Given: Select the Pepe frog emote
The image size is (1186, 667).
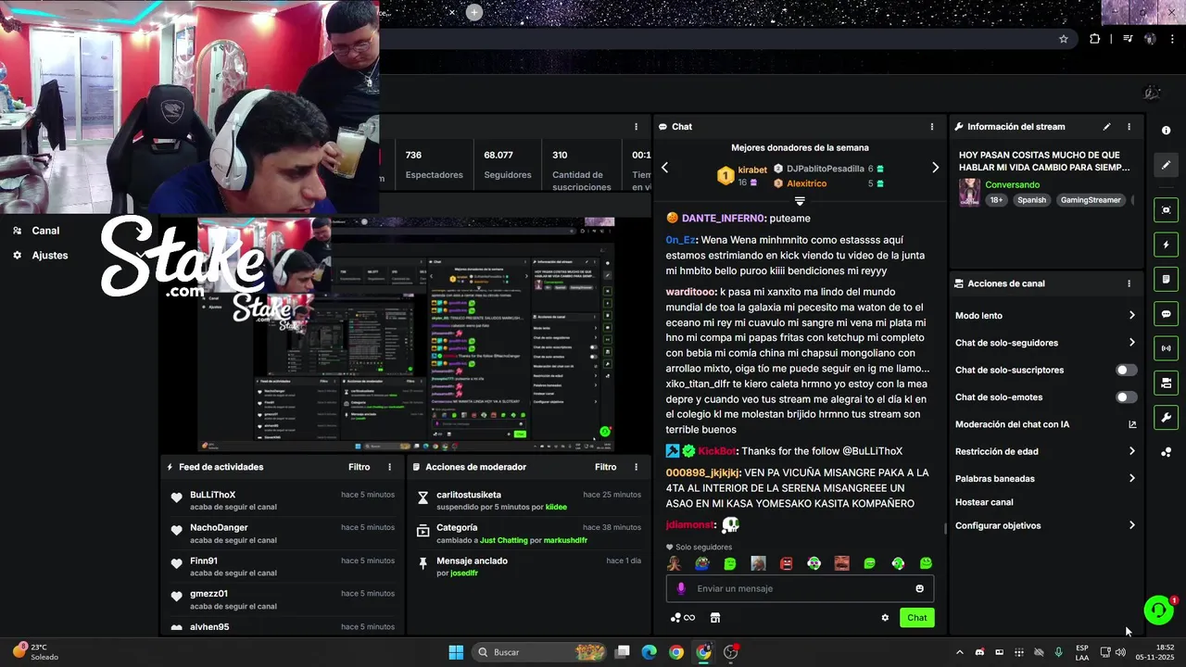Looking at the screenshot, I should [x=702, y=563].
